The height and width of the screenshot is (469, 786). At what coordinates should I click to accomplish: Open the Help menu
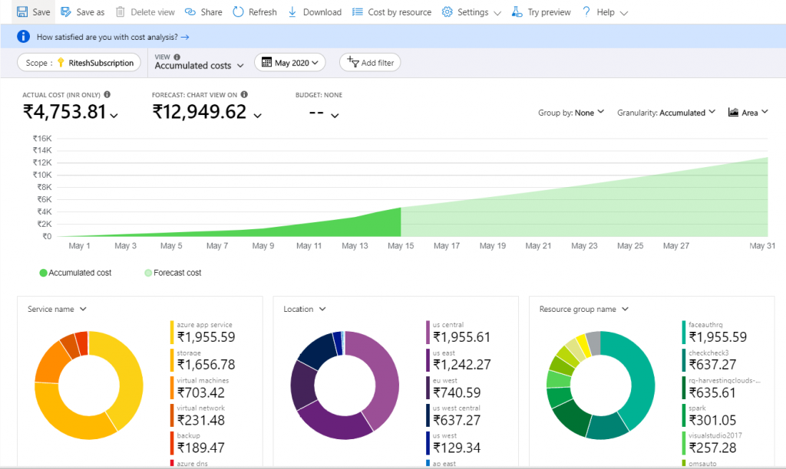[x=605, y=12]
